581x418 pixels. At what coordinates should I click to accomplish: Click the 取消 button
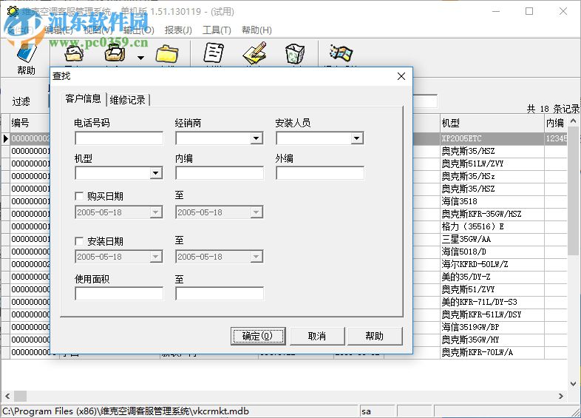317,336
